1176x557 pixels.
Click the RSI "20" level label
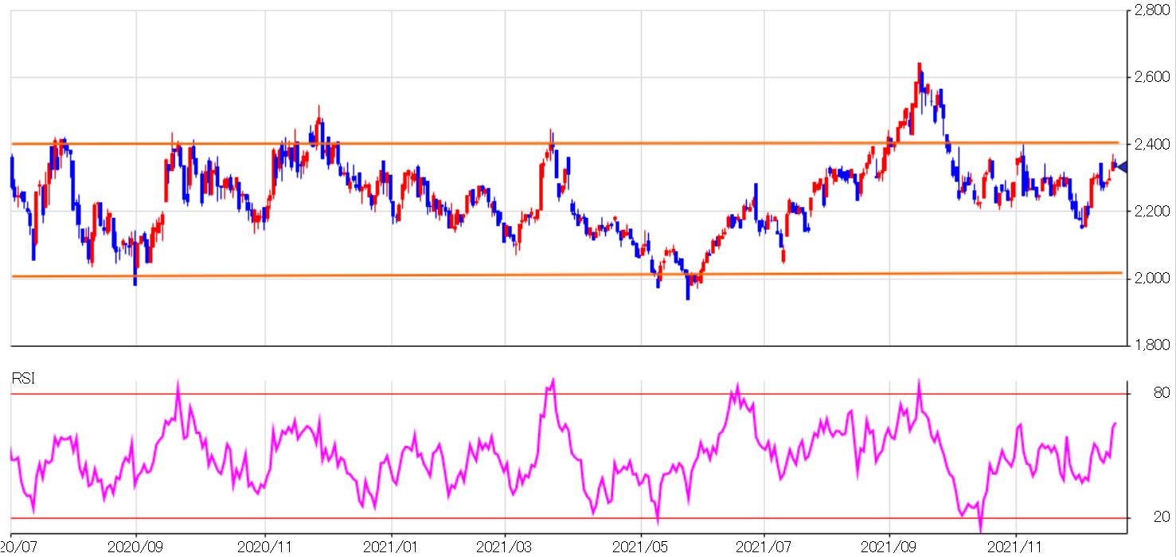coord(1162,517)
